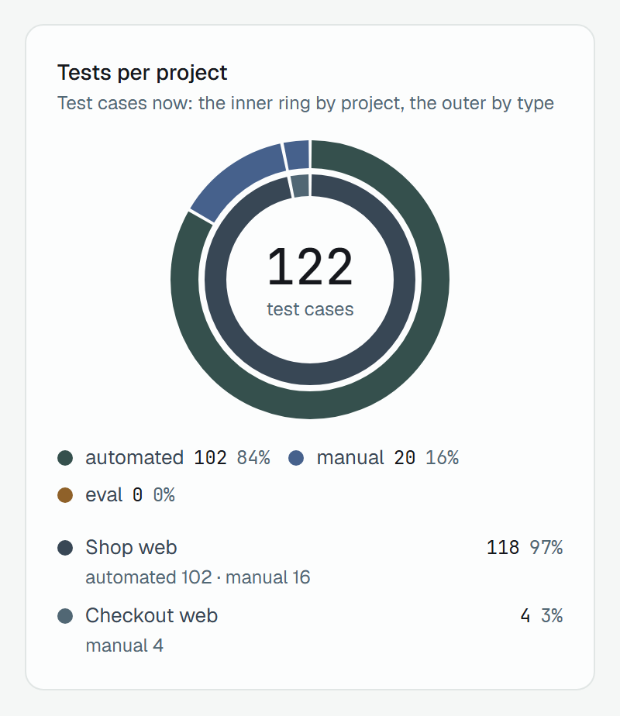Click the 'test cases' caption in donut
This screenshot has width=620, height=716.
point(310,310)
